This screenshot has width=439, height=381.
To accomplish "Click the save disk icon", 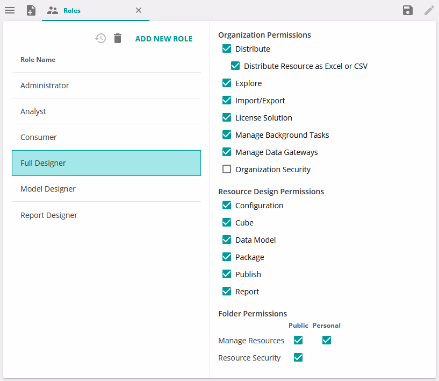I will (x=408, y=10).
